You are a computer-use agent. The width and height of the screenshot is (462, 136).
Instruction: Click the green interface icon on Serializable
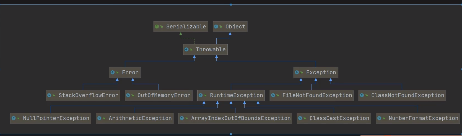tap(157, 27)
